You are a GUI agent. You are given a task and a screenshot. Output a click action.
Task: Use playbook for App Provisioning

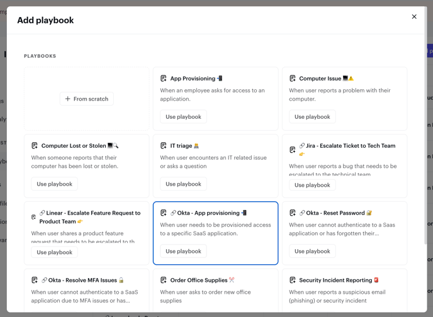coord(183,117)
